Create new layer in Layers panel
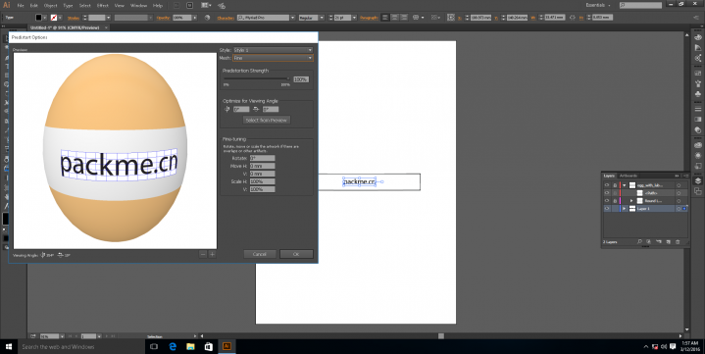705x354 pixels. pos(668,242)
